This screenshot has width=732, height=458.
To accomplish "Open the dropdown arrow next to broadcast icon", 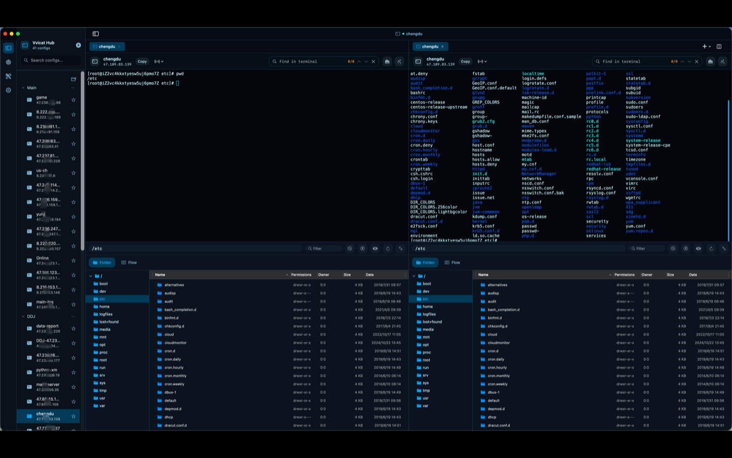I will click(162, 62).
